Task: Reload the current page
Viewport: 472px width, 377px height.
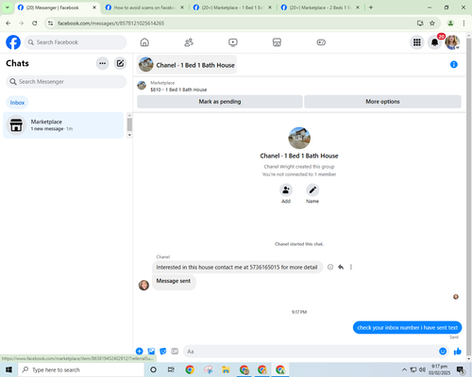Action: point(35,23)
